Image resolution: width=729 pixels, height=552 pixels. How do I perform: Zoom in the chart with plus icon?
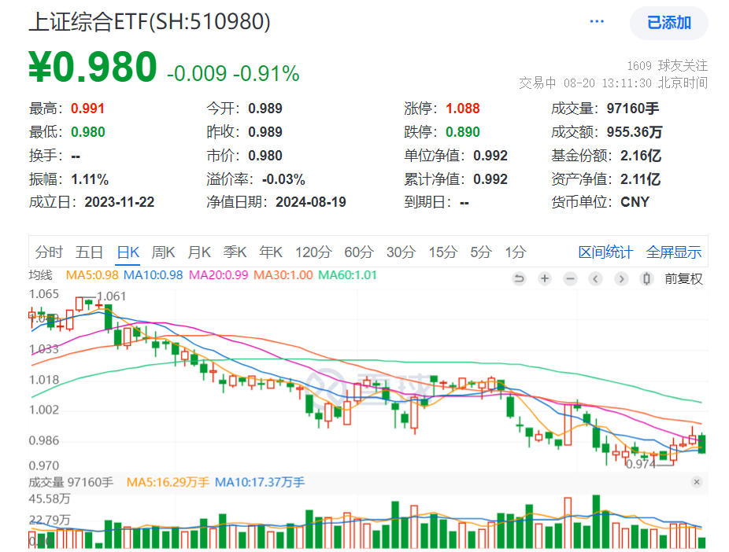click(545, 278)
